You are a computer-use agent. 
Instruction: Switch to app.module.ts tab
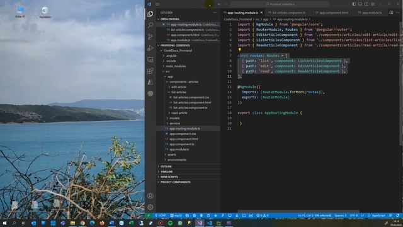pyautogui.click(x=372, y=13)
